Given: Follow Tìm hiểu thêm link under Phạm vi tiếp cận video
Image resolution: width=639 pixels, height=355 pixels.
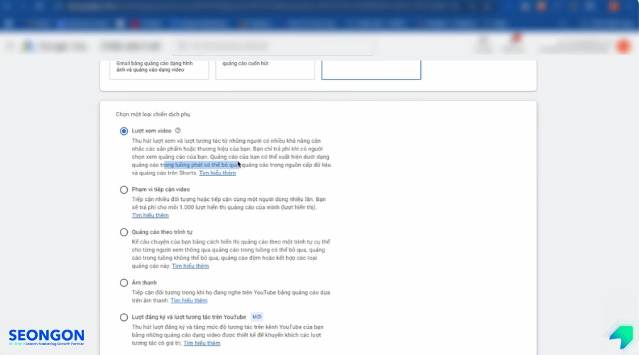Looking at the screenshot, I should click(150, 215).
